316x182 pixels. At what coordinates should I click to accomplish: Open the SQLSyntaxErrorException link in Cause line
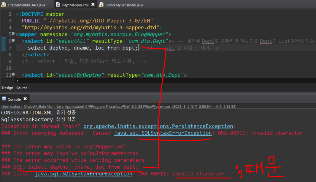coord(83,174)
